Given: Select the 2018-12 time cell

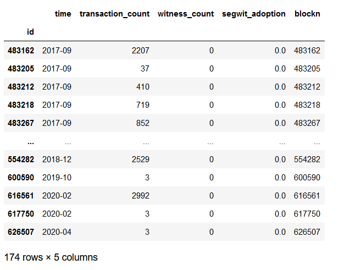Looking at the screenshot, I should coord(57,159).
